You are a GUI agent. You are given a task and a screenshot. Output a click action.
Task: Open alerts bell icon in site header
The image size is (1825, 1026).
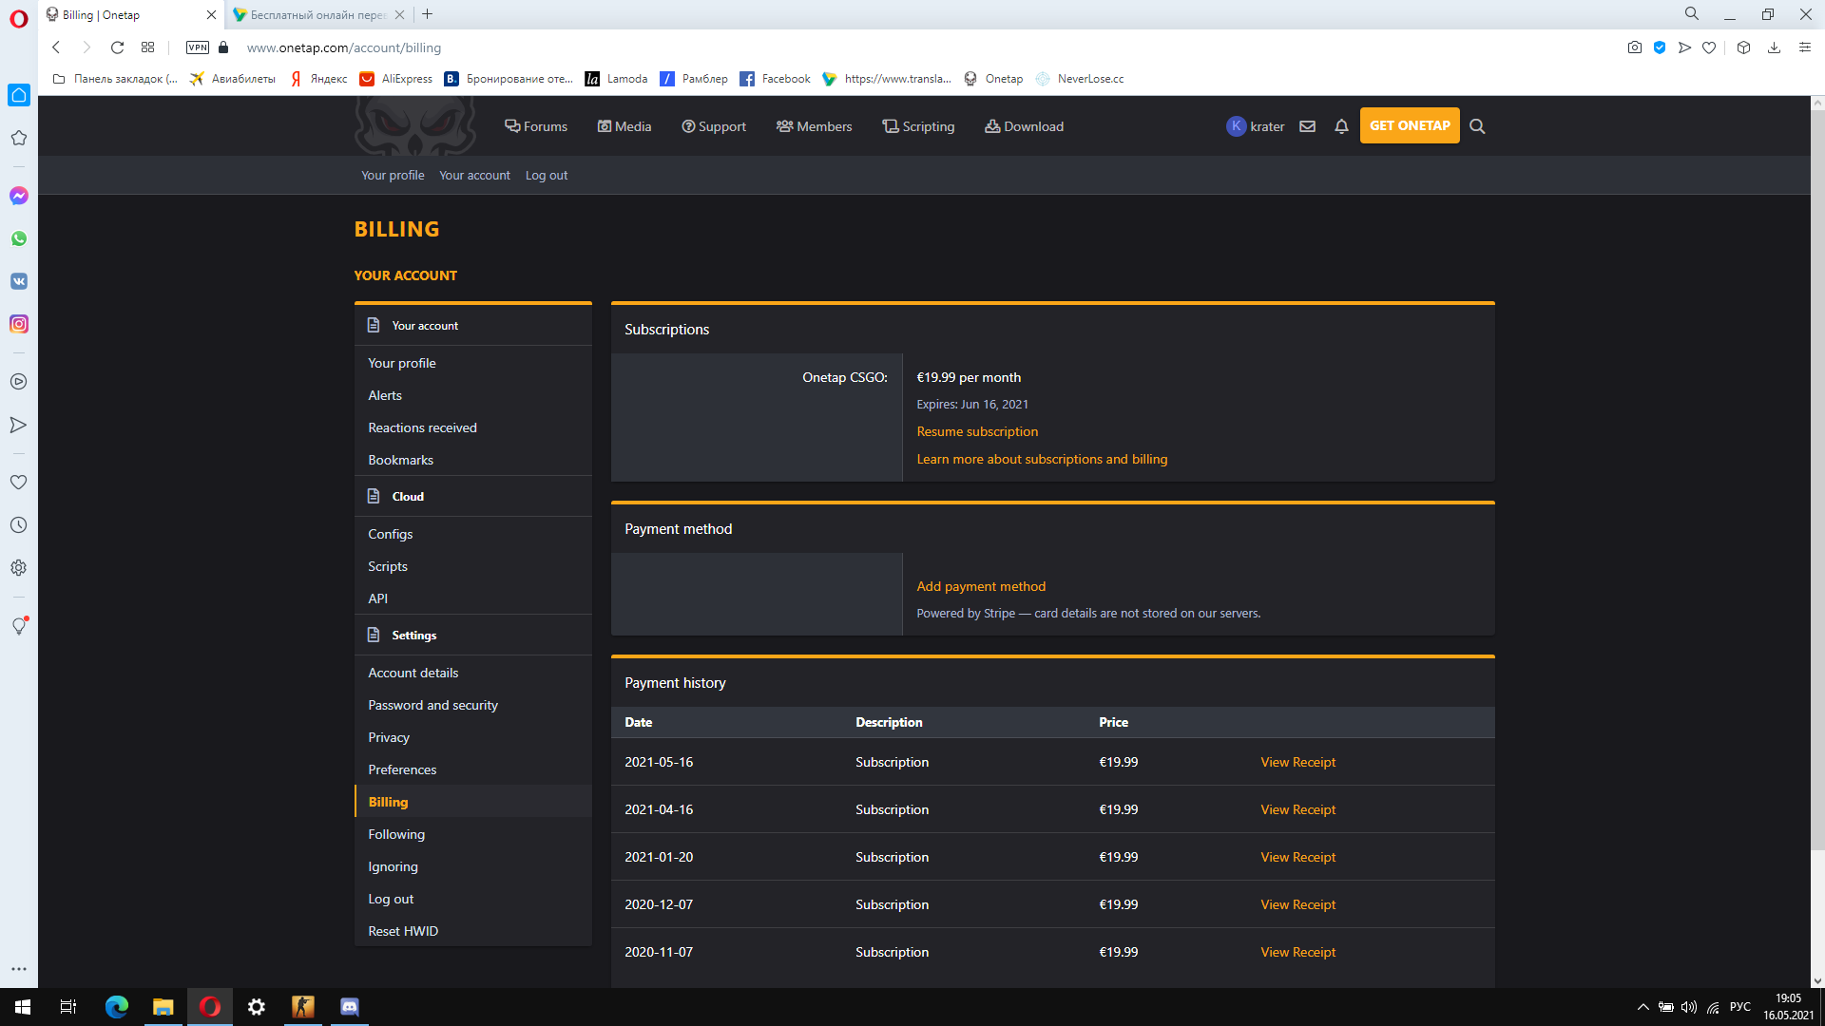pyautogui.click(x=1342, y=126)
